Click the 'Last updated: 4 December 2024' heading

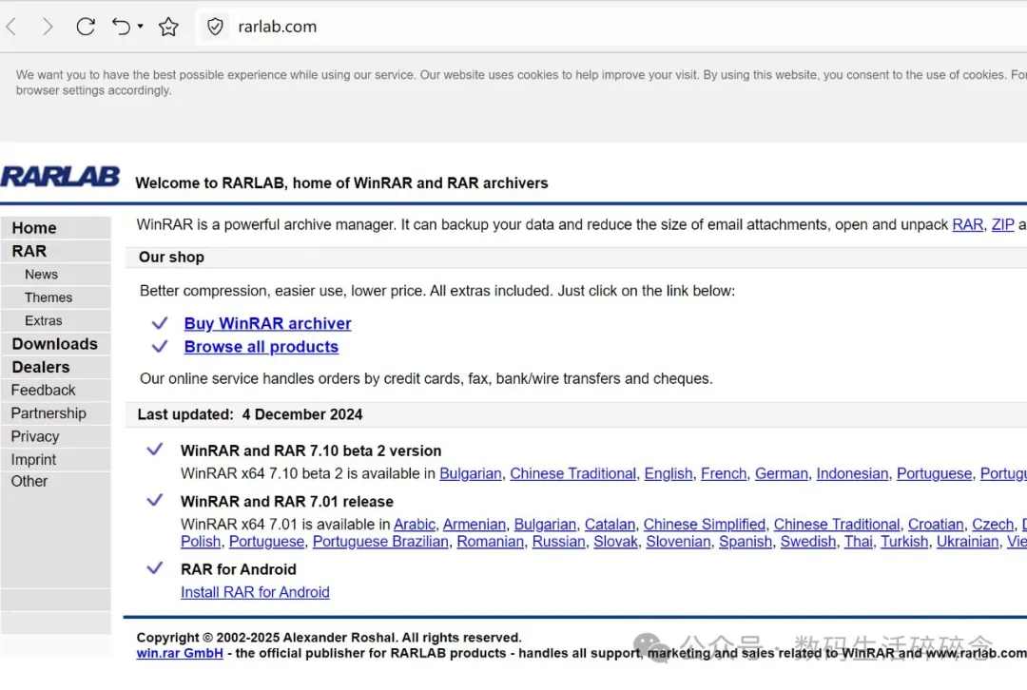coord(249,414)
